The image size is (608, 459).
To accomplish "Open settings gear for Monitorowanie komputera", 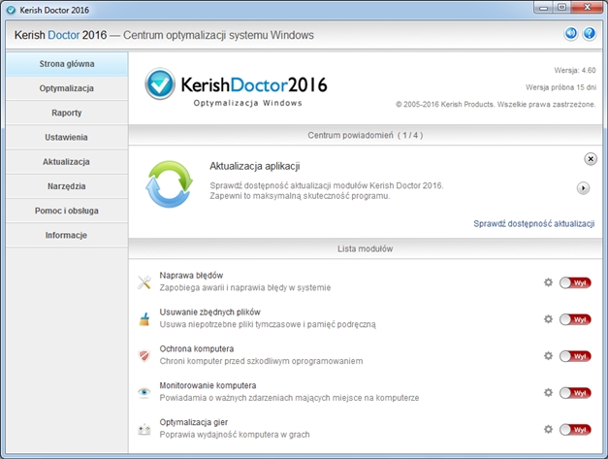I will click(x=548, y=392).
